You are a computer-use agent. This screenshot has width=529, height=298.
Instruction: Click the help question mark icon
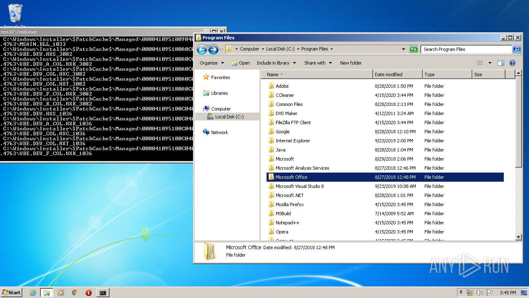tap(512, 63)
